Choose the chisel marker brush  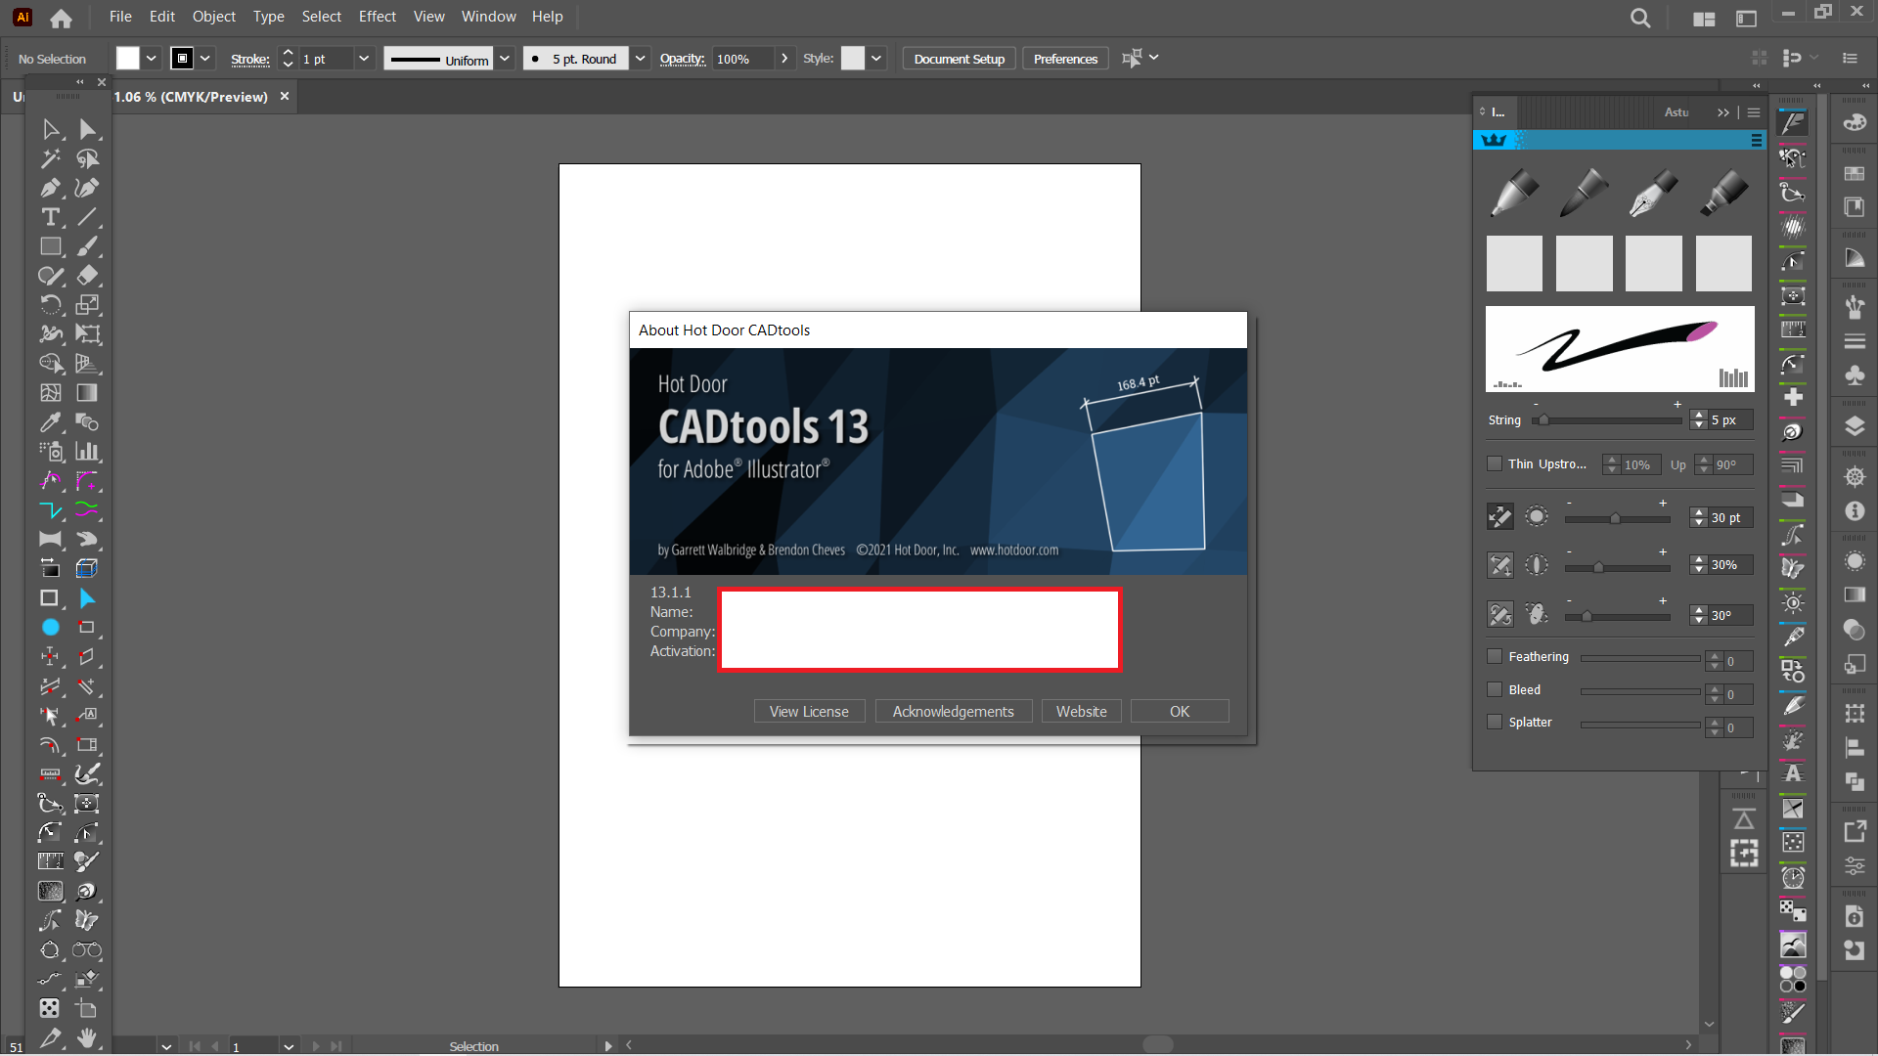click(1723, 192)
